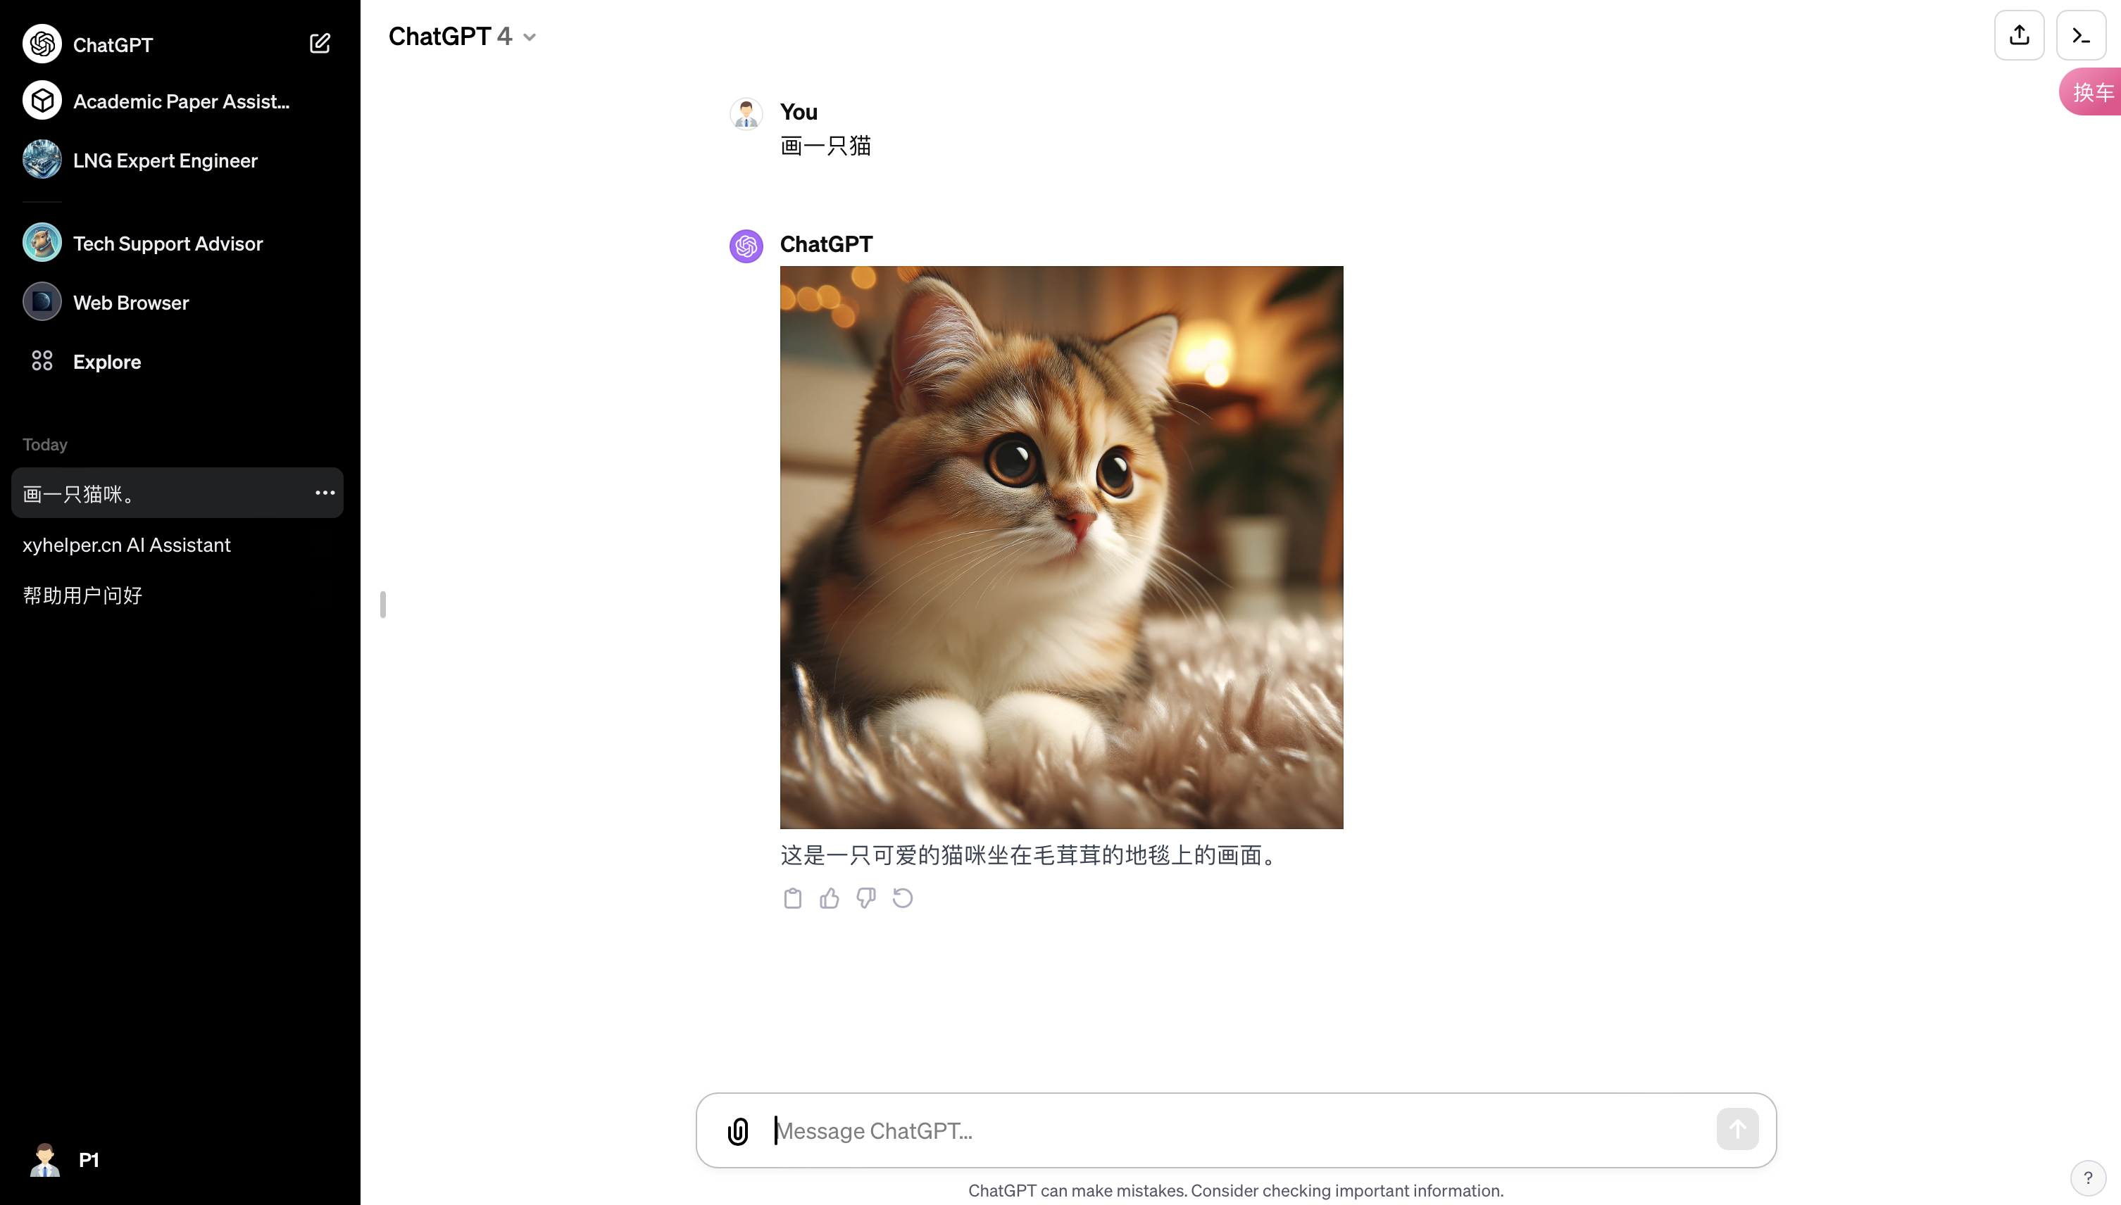Viewport: 2121px width, 1205px height.
Task: Give the response a thumbs down
Action: coord(865,898)
